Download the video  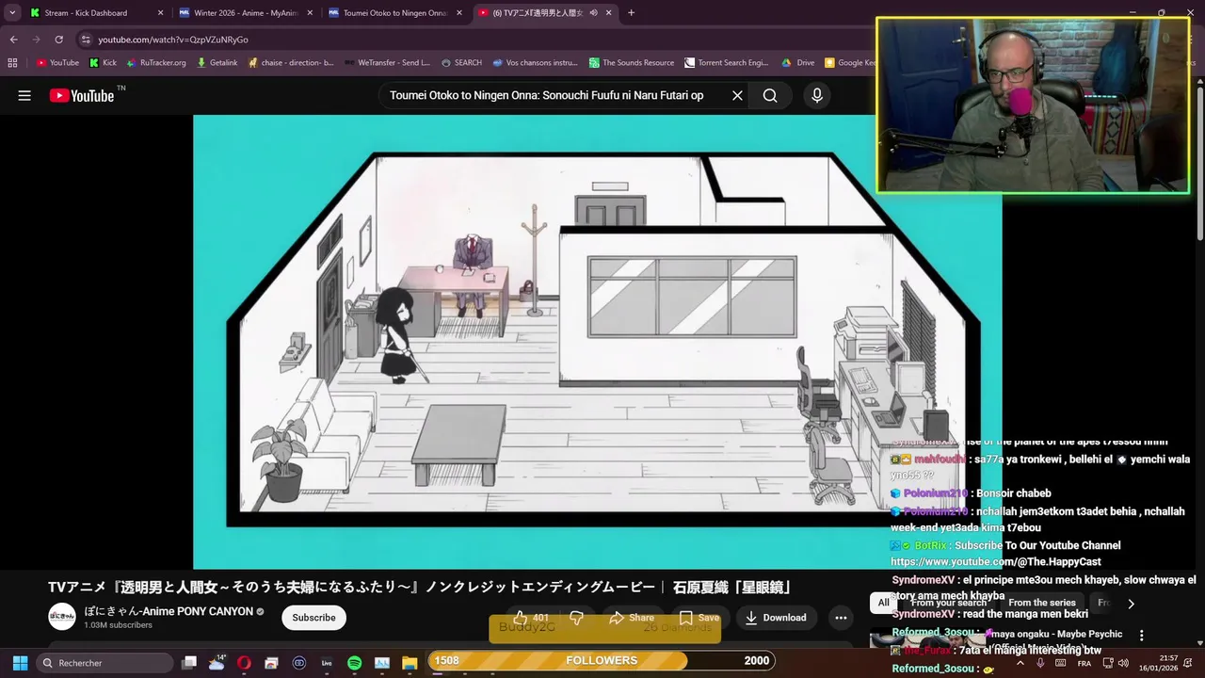coord(776,618)
